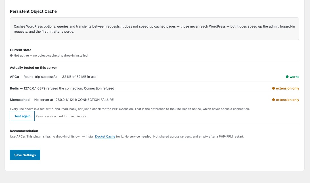310x183 pixels.
Task: Select the 'Persistent Object Cache' heading
Action: (x=33, y=11)
